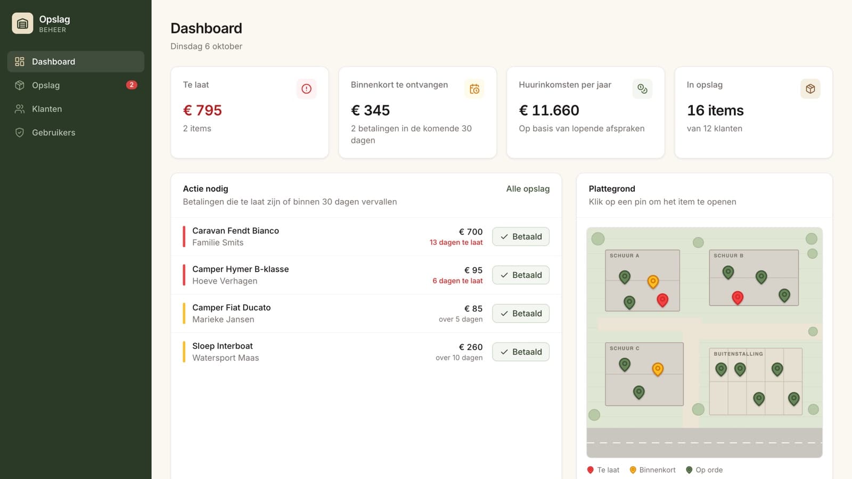Screen dimensions: 852x479
Task: Open the Dashboard menu item
Action: (x=76, y=62)
